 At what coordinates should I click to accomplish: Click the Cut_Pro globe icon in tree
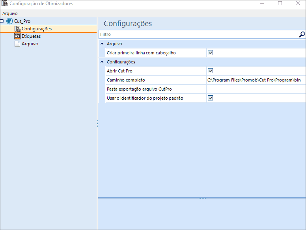coord(9,21)
